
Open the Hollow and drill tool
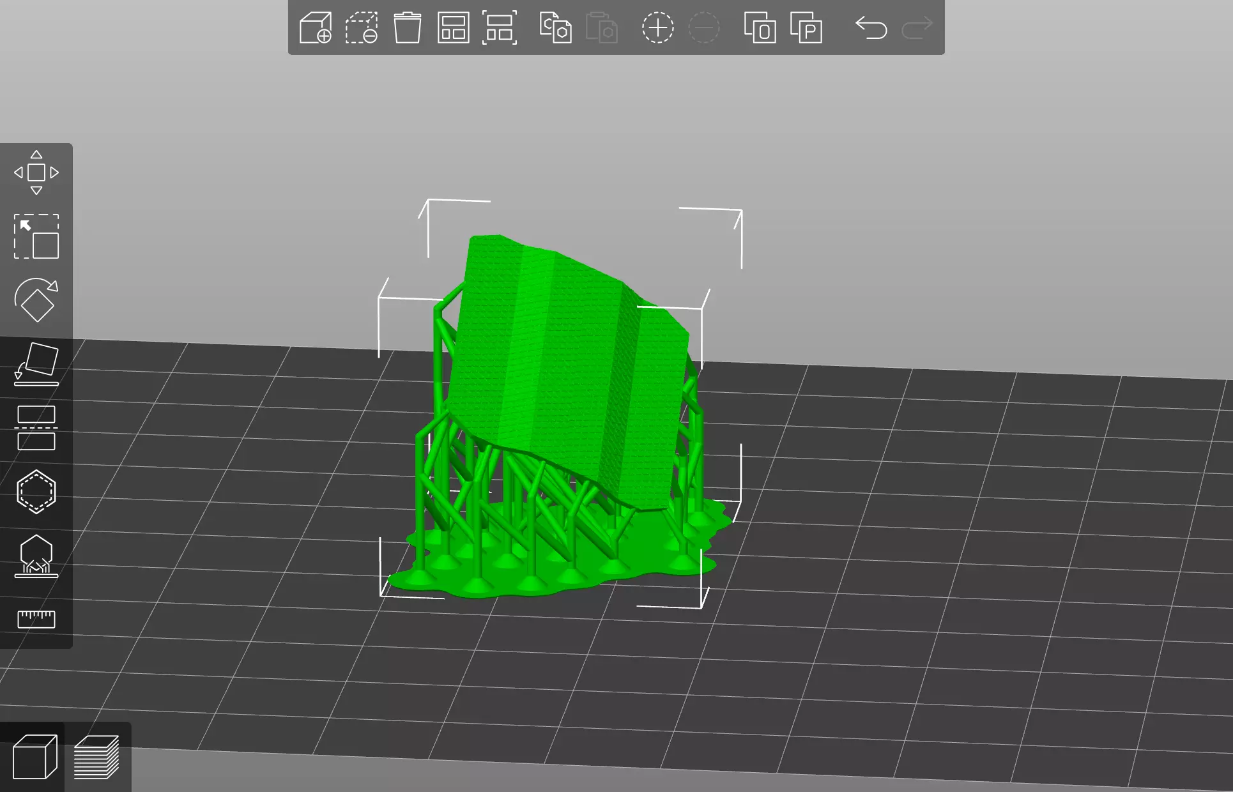[36, 492]
